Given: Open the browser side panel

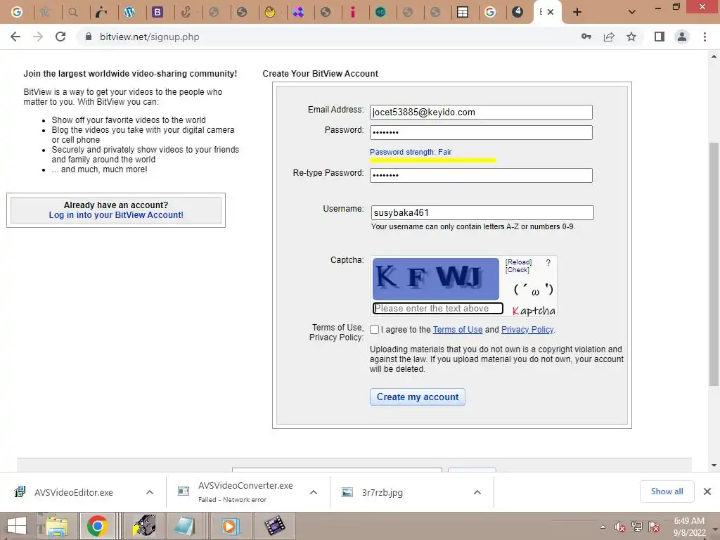Looking at the screenshot, I should pyautogui.click(x=660, y=37).
